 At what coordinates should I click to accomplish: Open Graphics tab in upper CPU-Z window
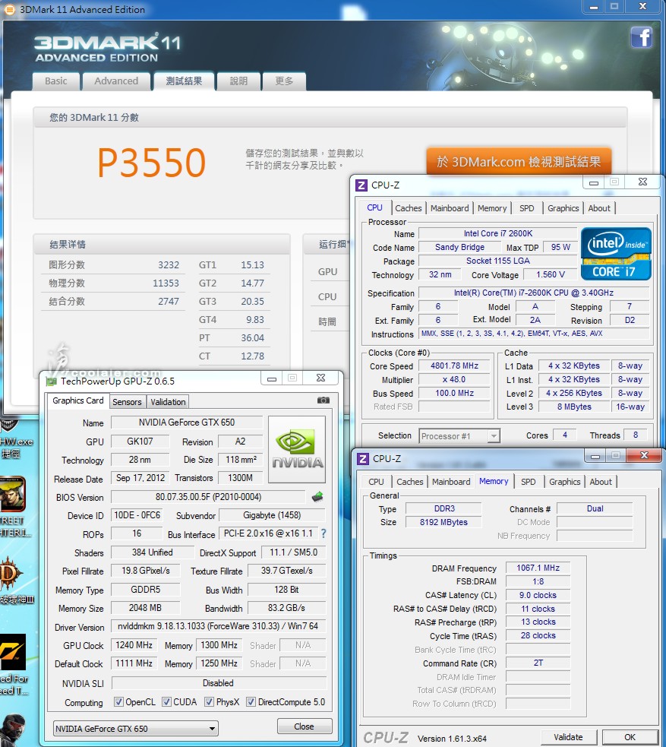563,208
